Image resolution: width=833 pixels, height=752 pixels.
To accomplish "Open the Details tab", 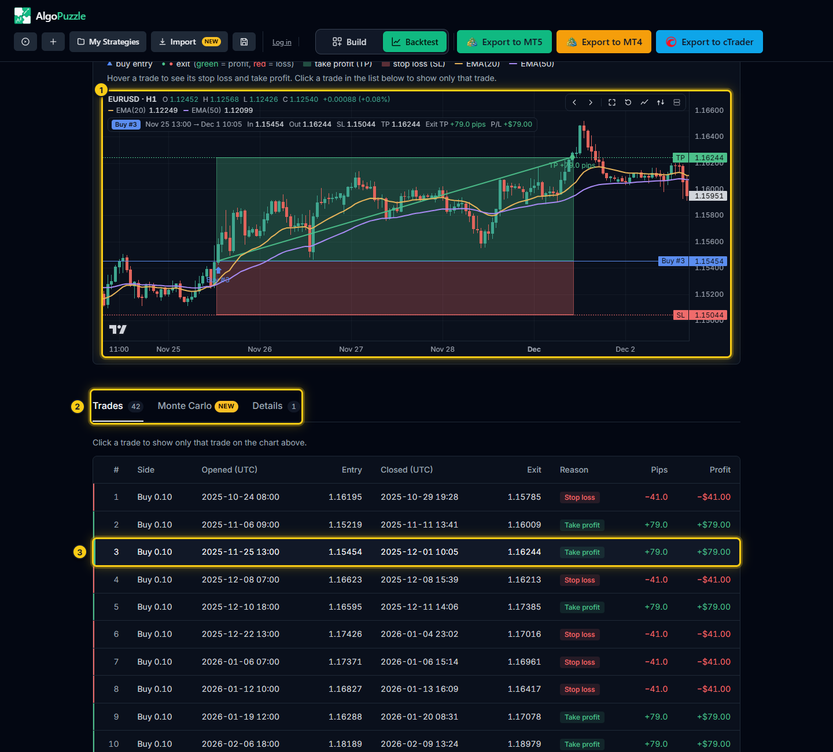I will click(x=276, y=406).
